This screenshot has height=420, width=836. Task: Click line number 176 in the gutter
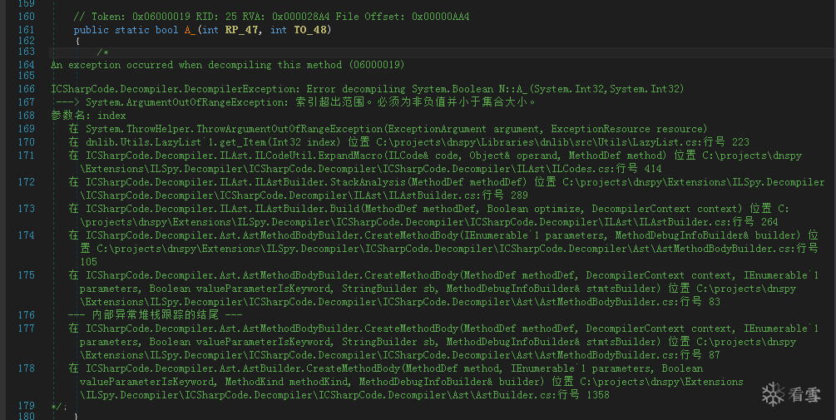point(26,315)
